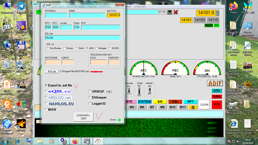
Task: Open Firefox from the taskbar
Action: [75, 141]
